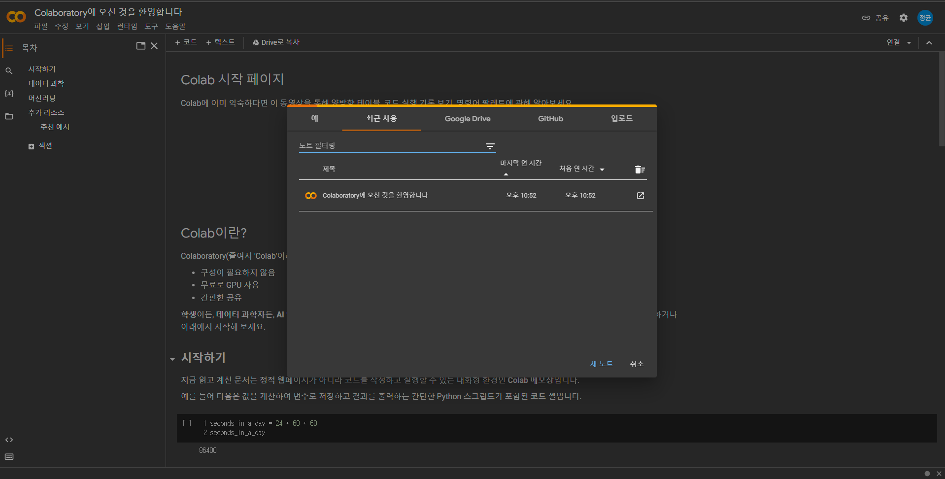Screen dimensions: 945x479
Task: Sort by 처음 연 시간 column
Action: (581, 169)
